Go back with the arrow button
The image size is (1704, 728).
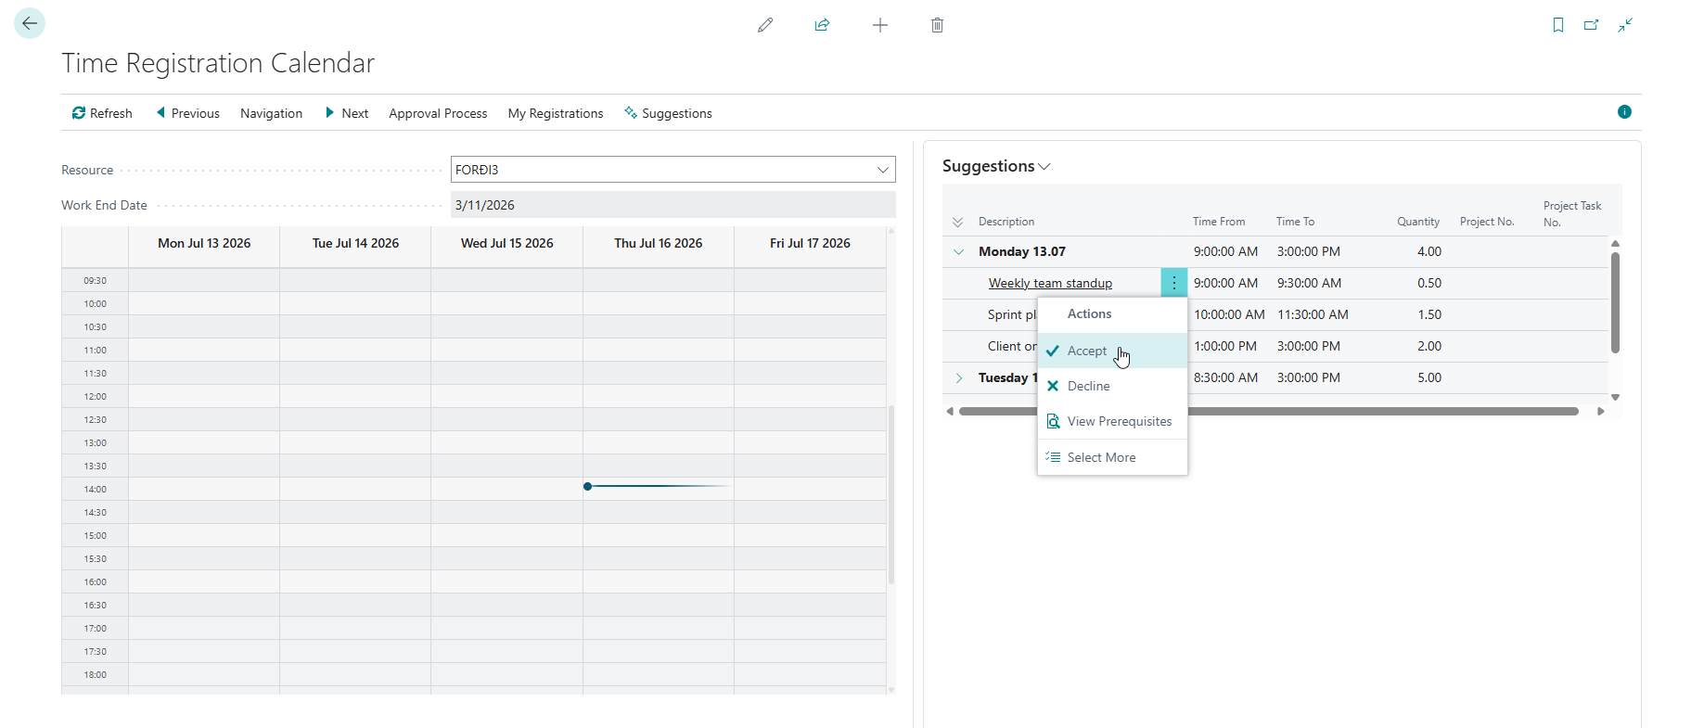click(x=30, y=23)
